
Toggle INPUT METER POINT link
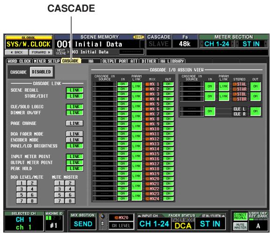tap(75, 157)
